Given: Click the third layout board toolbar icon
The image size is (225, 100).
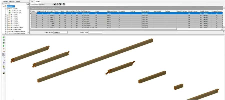Looking at the screenshot, I should pos(60,4).
